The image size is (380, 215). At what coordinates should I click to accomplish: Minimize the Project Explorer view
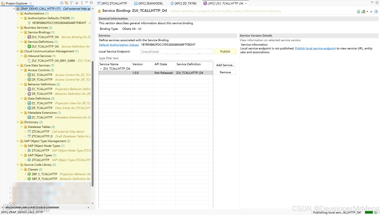pos(87,2)
